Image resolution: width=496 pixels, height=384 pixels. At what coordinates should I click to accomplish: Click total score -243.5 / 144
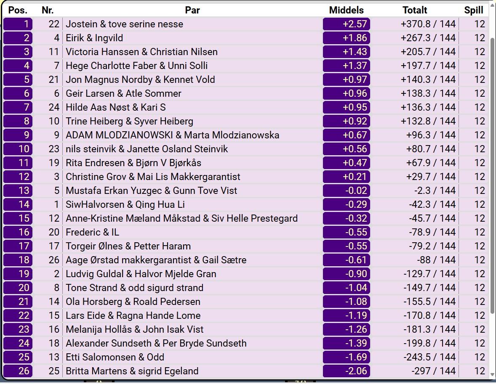click(429, 357)
